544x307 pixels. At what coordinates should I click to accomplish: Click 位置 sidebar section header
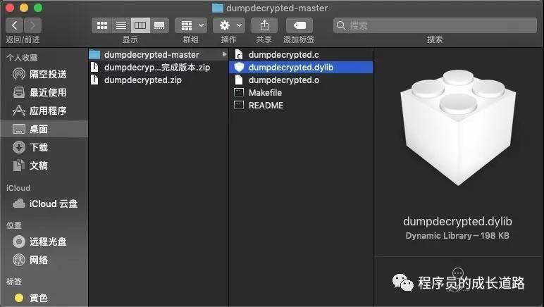click(x=14, y=225)
